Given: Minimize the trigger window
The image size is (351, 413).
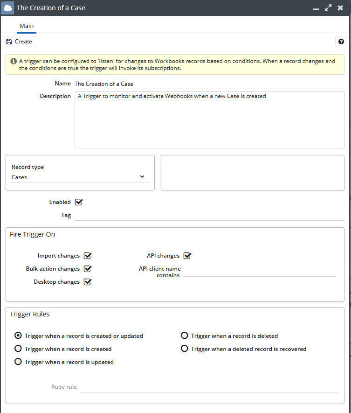Looking at the screenshot, I should [316, 8].
